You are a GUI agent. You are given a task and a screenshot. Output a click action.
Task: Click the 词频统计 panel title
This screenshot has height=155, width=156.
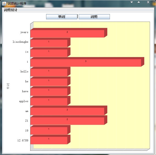pos(11,10)
